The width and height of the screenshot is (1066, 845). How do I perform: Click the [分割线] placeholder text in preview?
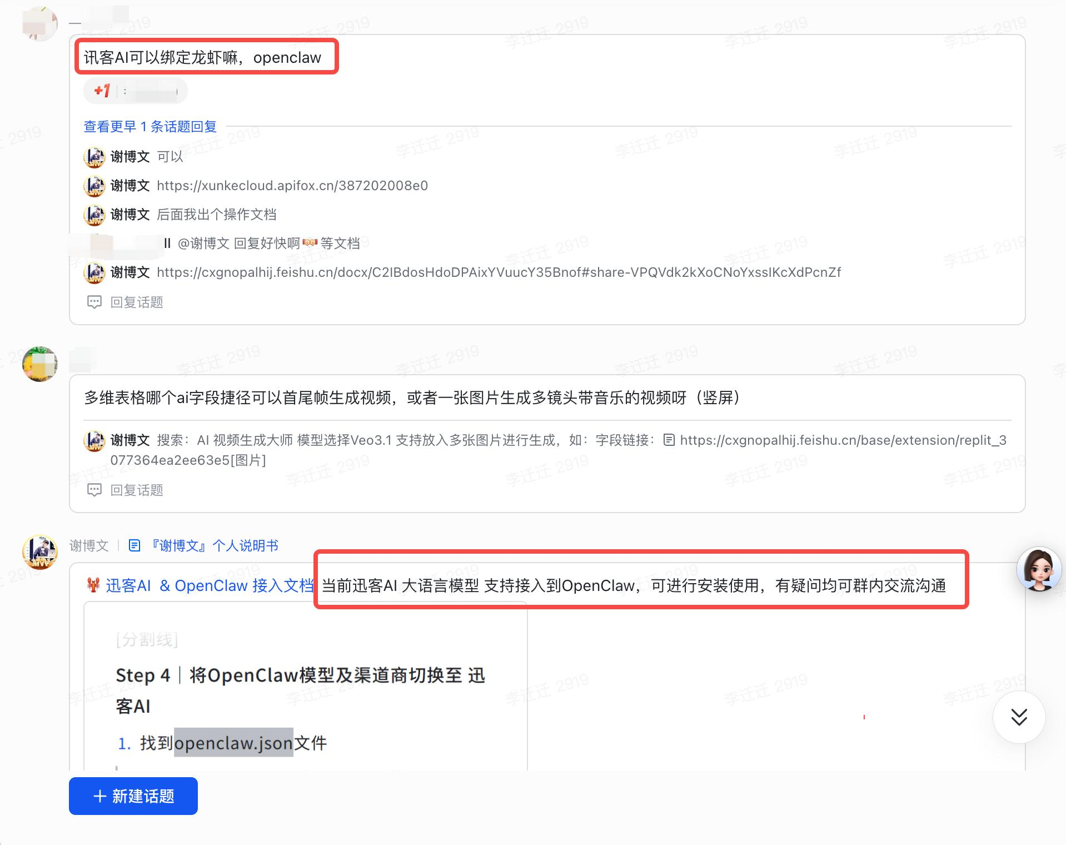tap(147, 640)
